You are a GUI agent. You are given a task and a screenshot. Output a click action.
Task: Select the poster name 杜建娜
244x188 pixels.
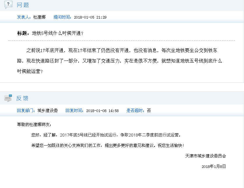(x=40, y=17)
